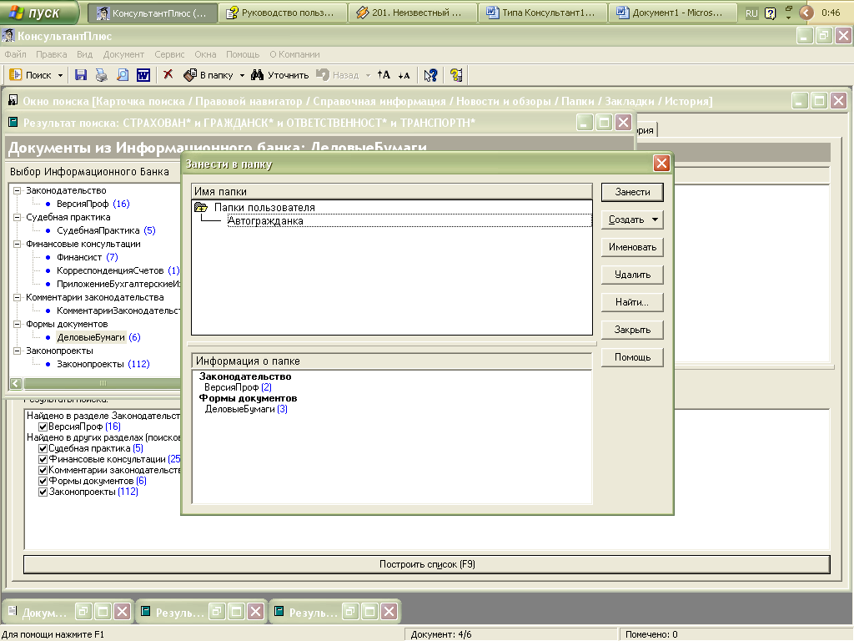Viewport: 854px width, 641px height.
Task: Select КорреспонденцияСчетов (1) tree item
Action: (x=118, y=271)
